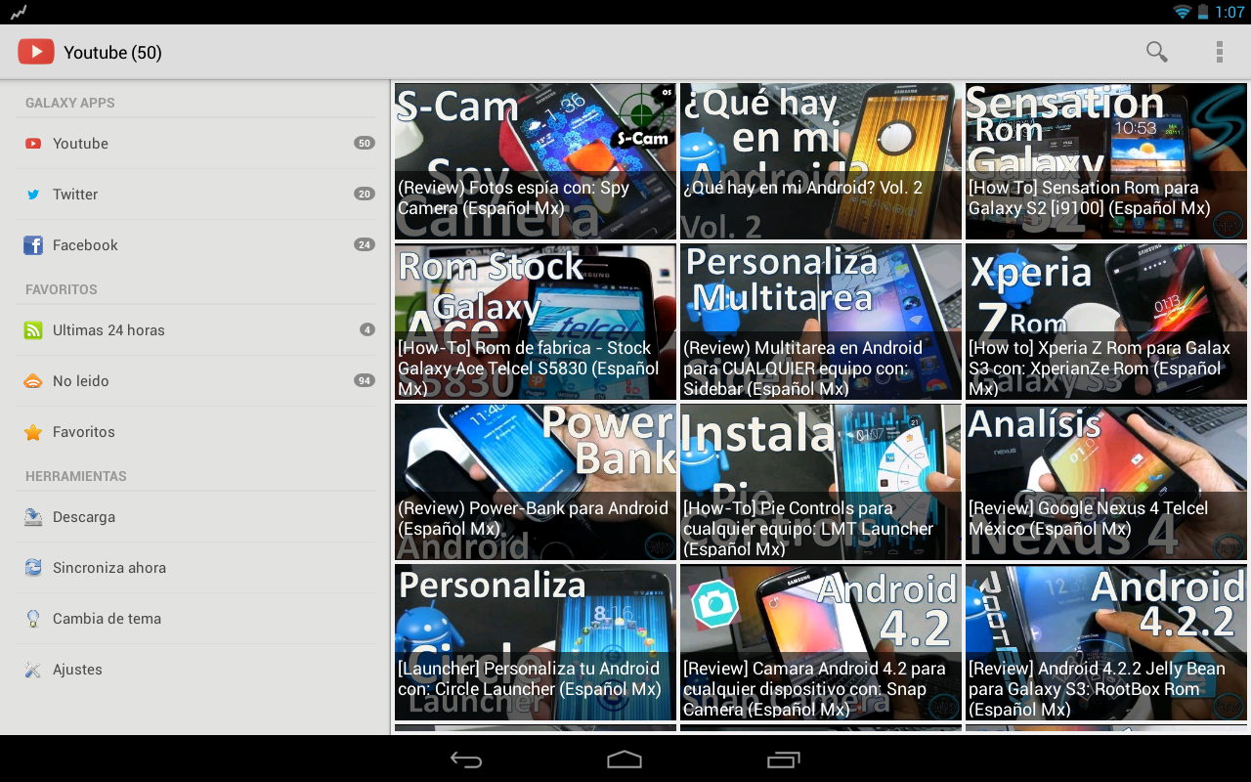This screenshot has height=782, width=1251.
Task: Click the Descarga download icon
Action: (33, 517)
